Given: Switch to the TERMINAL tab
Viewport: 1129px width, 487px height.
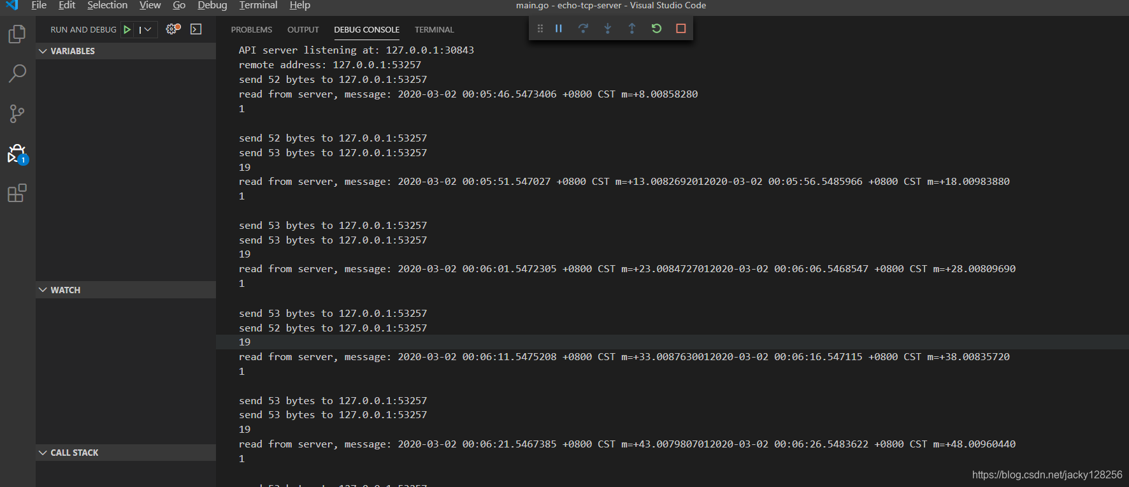Looking at the screenshot, I should (x=435, y=30).
